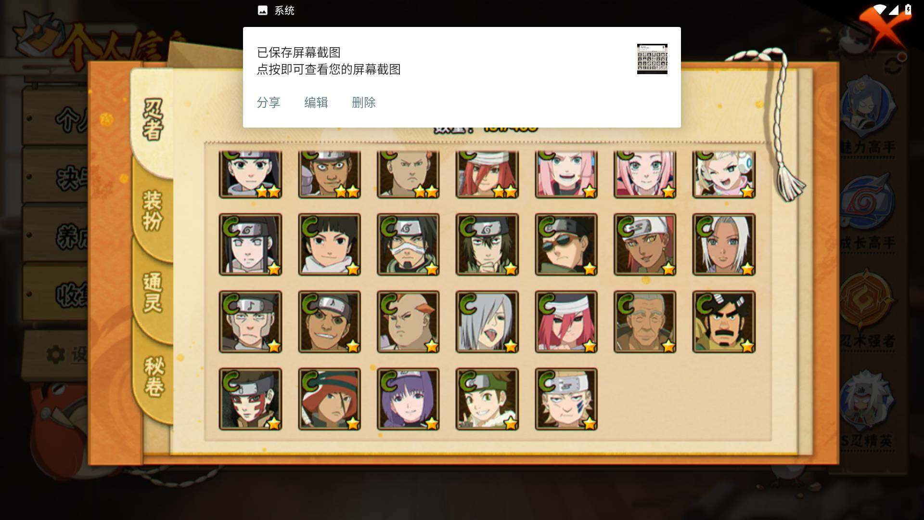Select the red face-paint ninja portrait

(x=250, y=399)
